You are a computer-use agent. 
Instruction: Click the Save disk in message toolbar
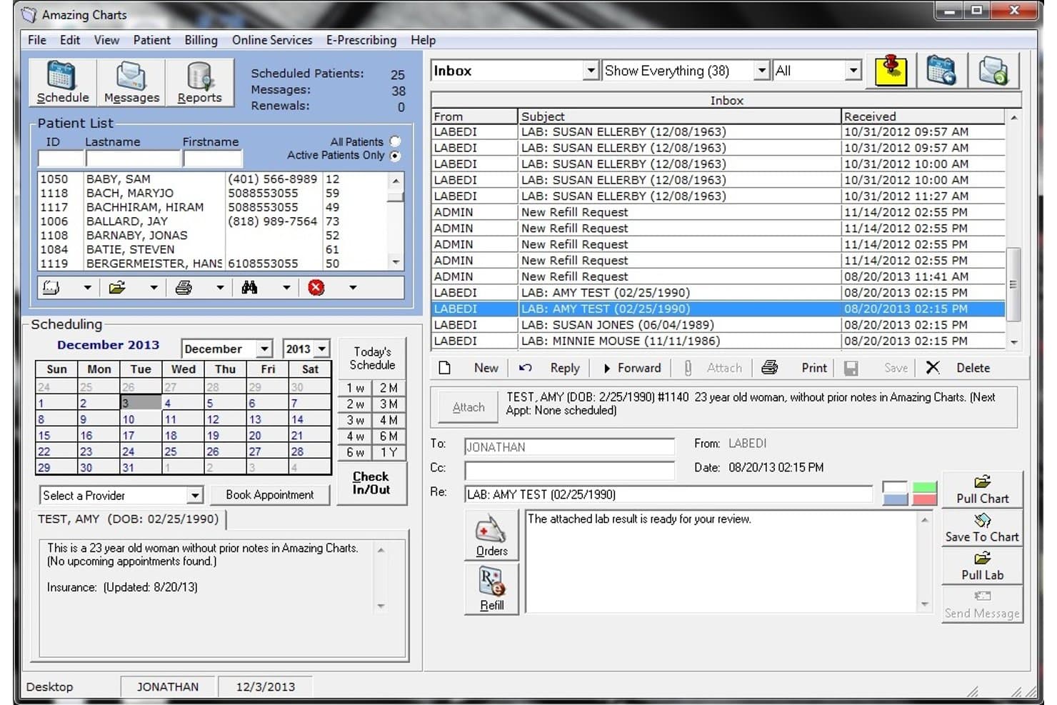(x=876, y=368)
